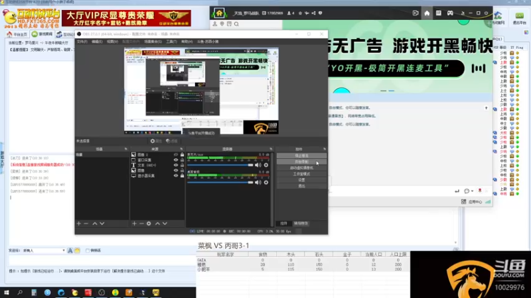Click the user profile icon in YY window

tap(214, 24)
